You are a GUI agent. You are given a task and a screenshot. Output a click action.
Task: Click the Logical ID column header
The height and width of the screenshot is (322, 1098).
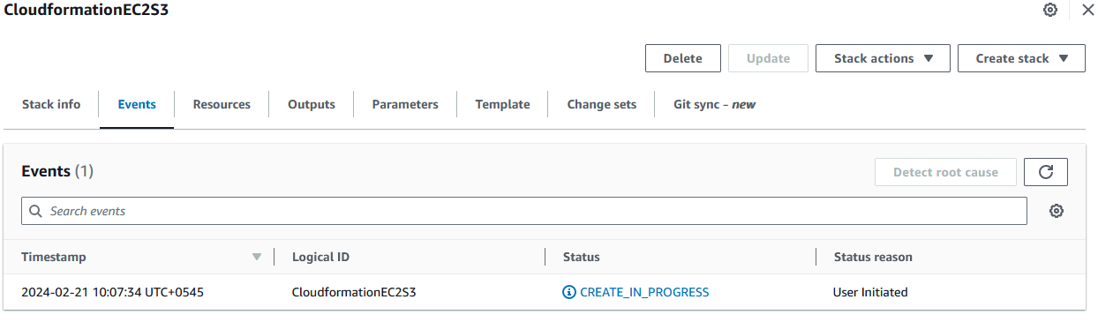click(x=320, y=257)
